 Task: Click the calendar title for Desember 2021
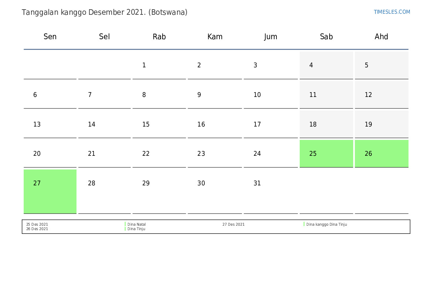click(x=105, y=12)
